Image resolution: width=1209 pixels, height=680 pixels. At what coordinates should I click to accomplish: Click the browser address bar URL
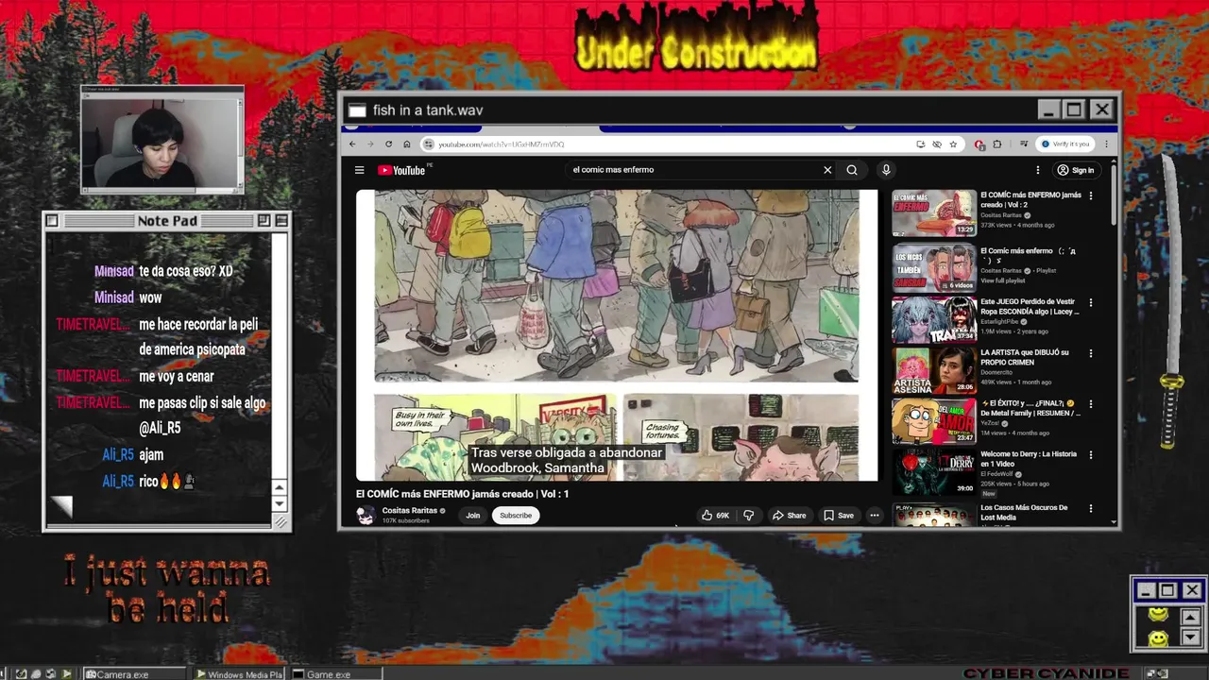click(x=502, y=144)
